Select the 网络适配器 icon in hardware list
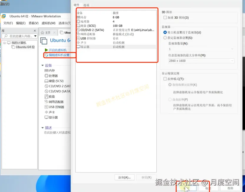 coord(79,34)
